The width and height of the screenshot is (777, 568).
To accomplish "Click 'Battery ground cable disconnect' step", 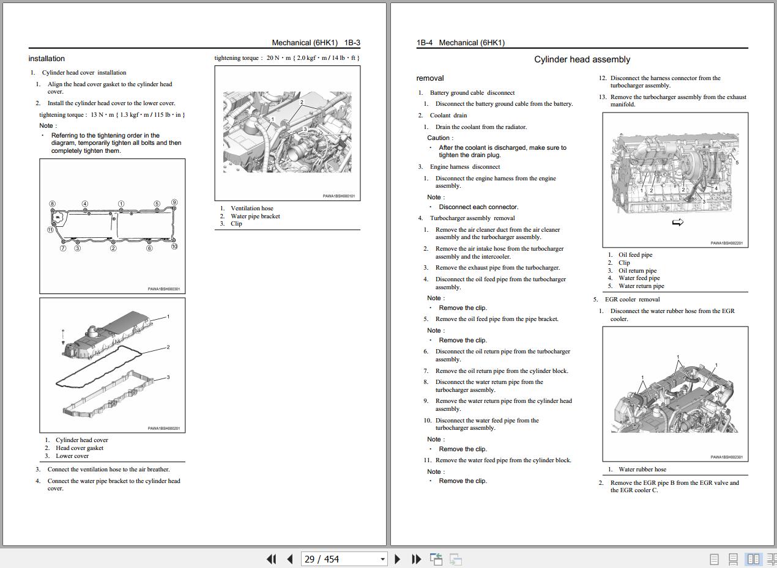I will click(x=472, y=93).
